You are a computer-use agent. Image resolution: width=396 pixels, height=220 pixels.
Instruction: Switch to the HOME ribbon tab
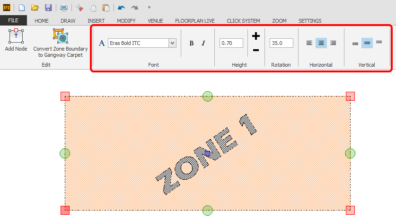coord(42,21)
